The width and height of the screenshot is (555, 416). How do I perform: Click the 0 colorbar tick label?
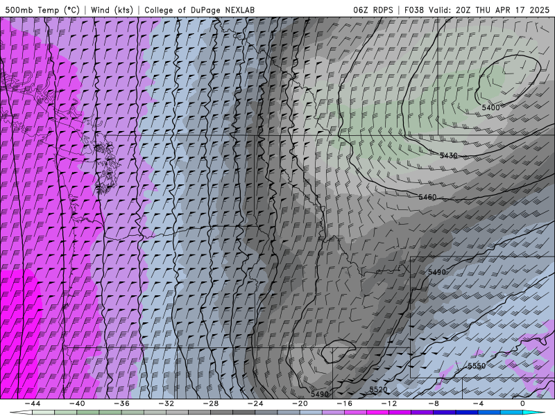click(523, 404)
